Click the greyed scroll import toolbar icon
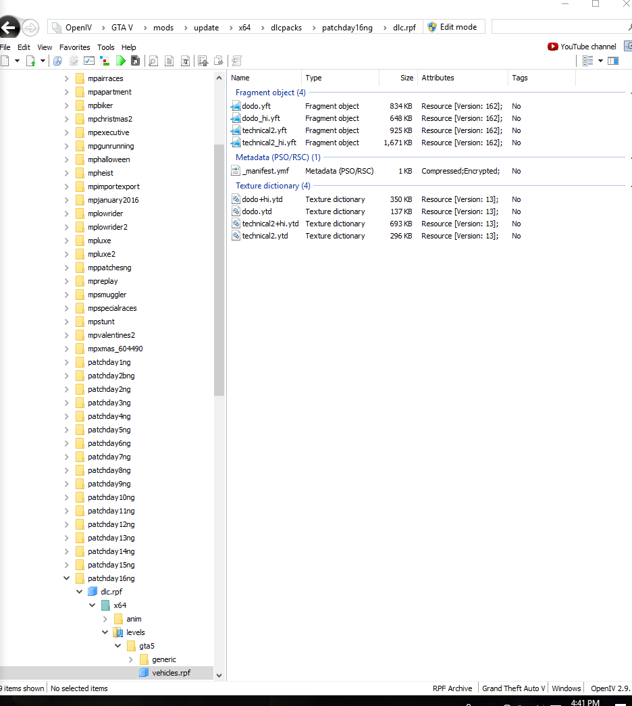This screenshot has width=632, height=706. tap(237, 61)
